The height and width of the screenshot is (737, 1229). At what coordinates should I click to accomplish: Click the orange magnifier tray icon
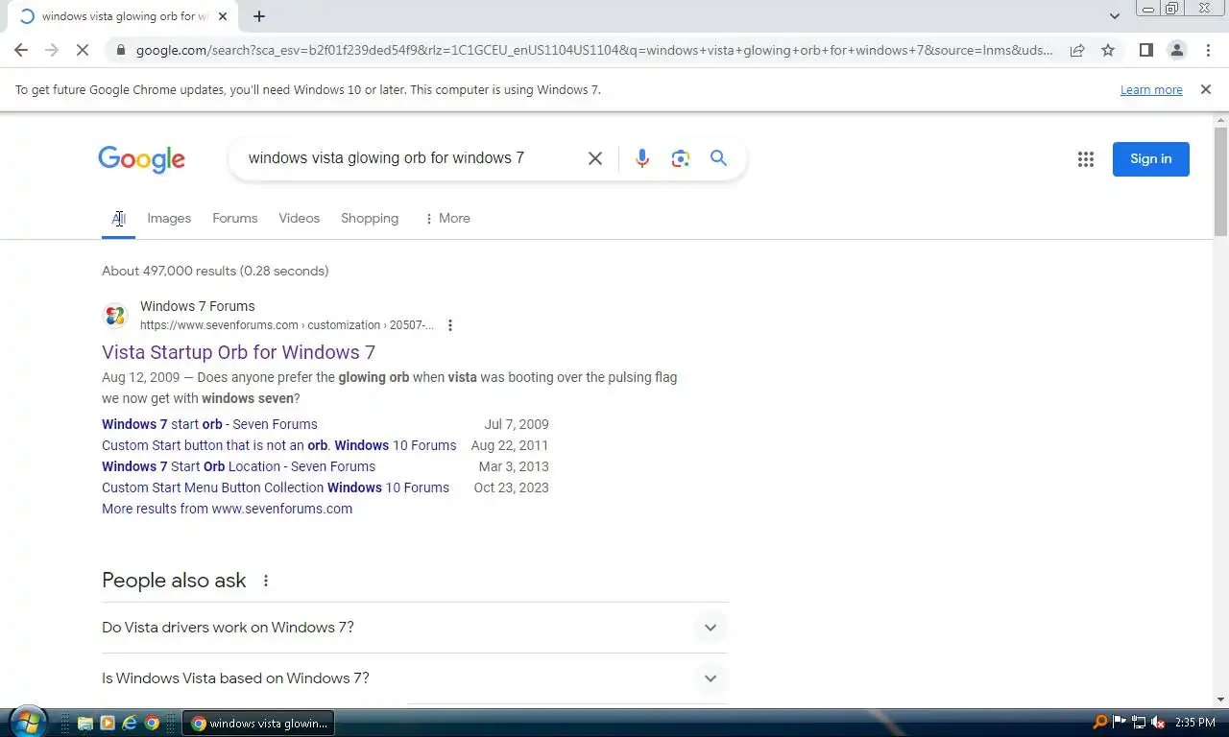point(1100,723)
